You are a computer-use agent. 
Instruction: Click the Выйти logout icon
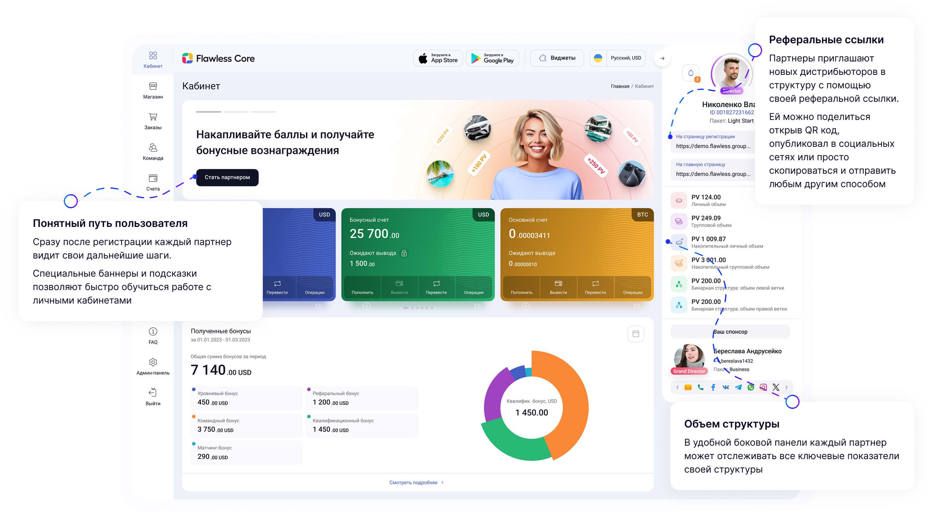pyautogui.click(x=153, y=393)
